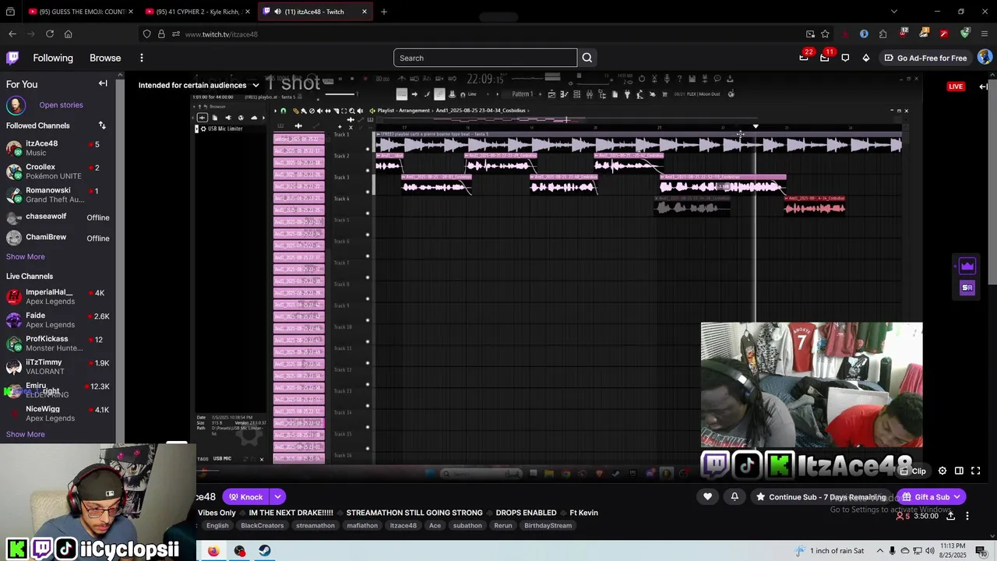Screen dimensions: 997x561
Task: Enter fullscreen on the player
Action: (975, 471)
